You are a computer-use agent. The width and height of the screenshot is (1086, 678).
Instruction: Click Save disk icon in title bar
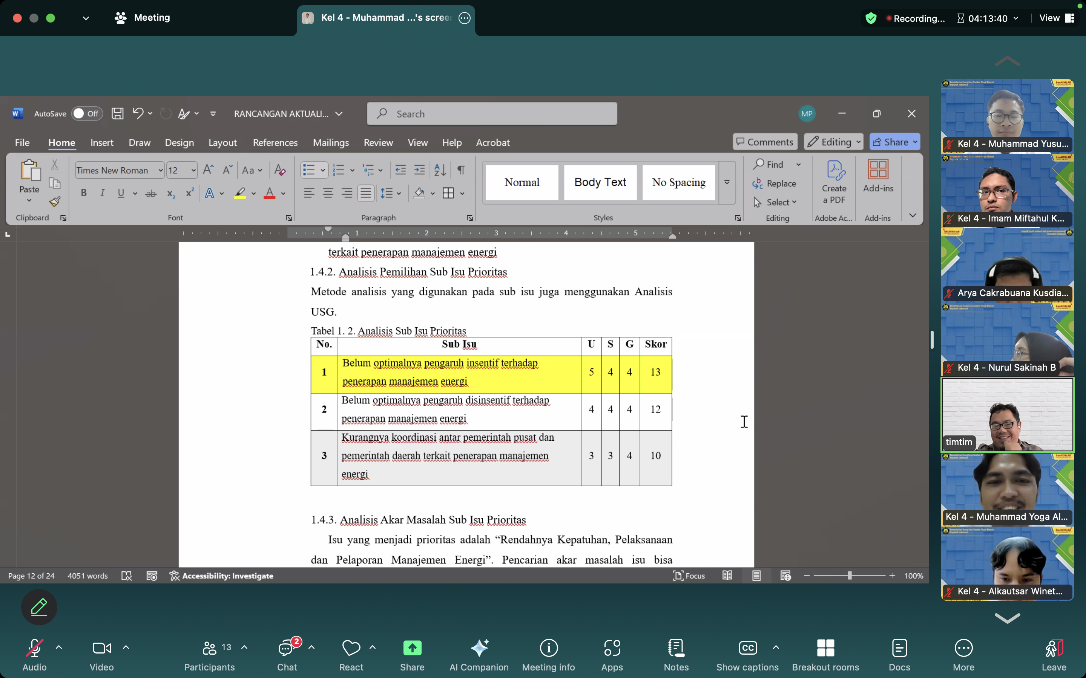coord(118,113)
